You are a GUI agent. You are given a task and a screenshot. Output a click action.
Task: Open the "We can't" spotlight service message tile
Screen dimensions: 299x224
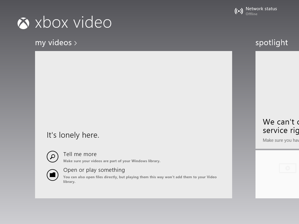tap(277, 100)
